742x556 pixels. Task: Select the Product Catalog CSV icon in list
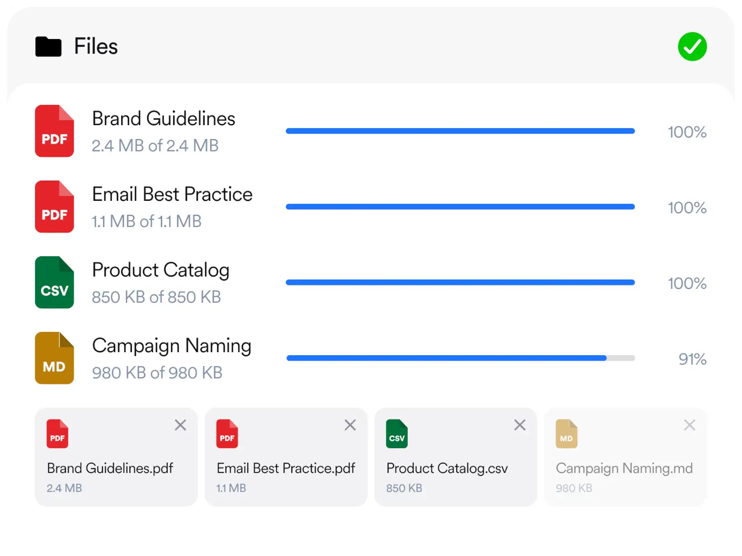[54, 282]
